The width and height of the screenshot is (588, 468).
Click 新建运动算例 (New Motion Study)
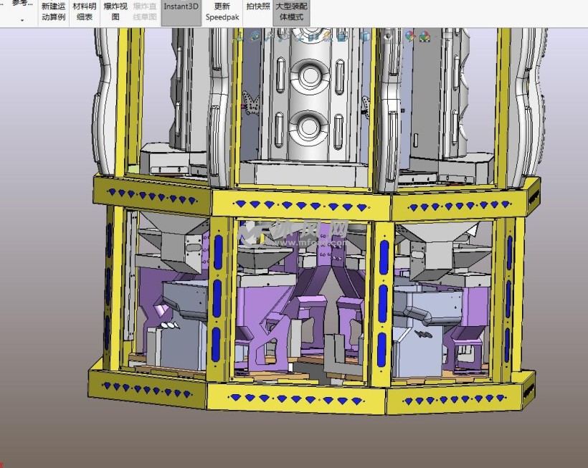coord(53,11)
